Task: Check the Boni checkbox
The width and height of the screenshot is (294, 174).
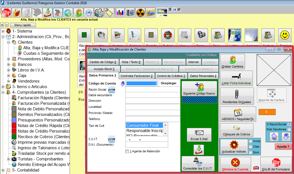Action: tap(251, 153)
